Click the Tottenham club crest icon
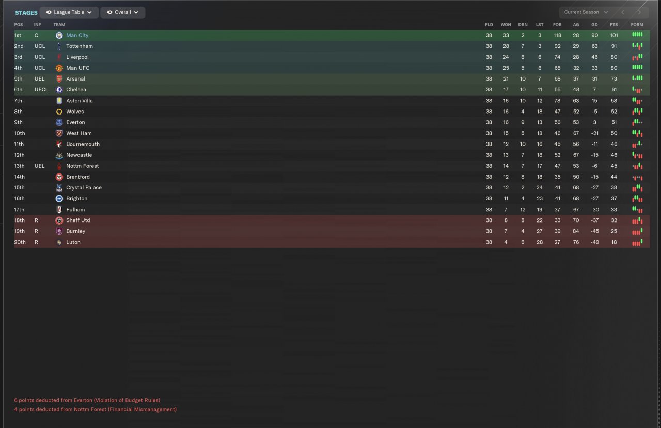 click(x=59, y=46)
